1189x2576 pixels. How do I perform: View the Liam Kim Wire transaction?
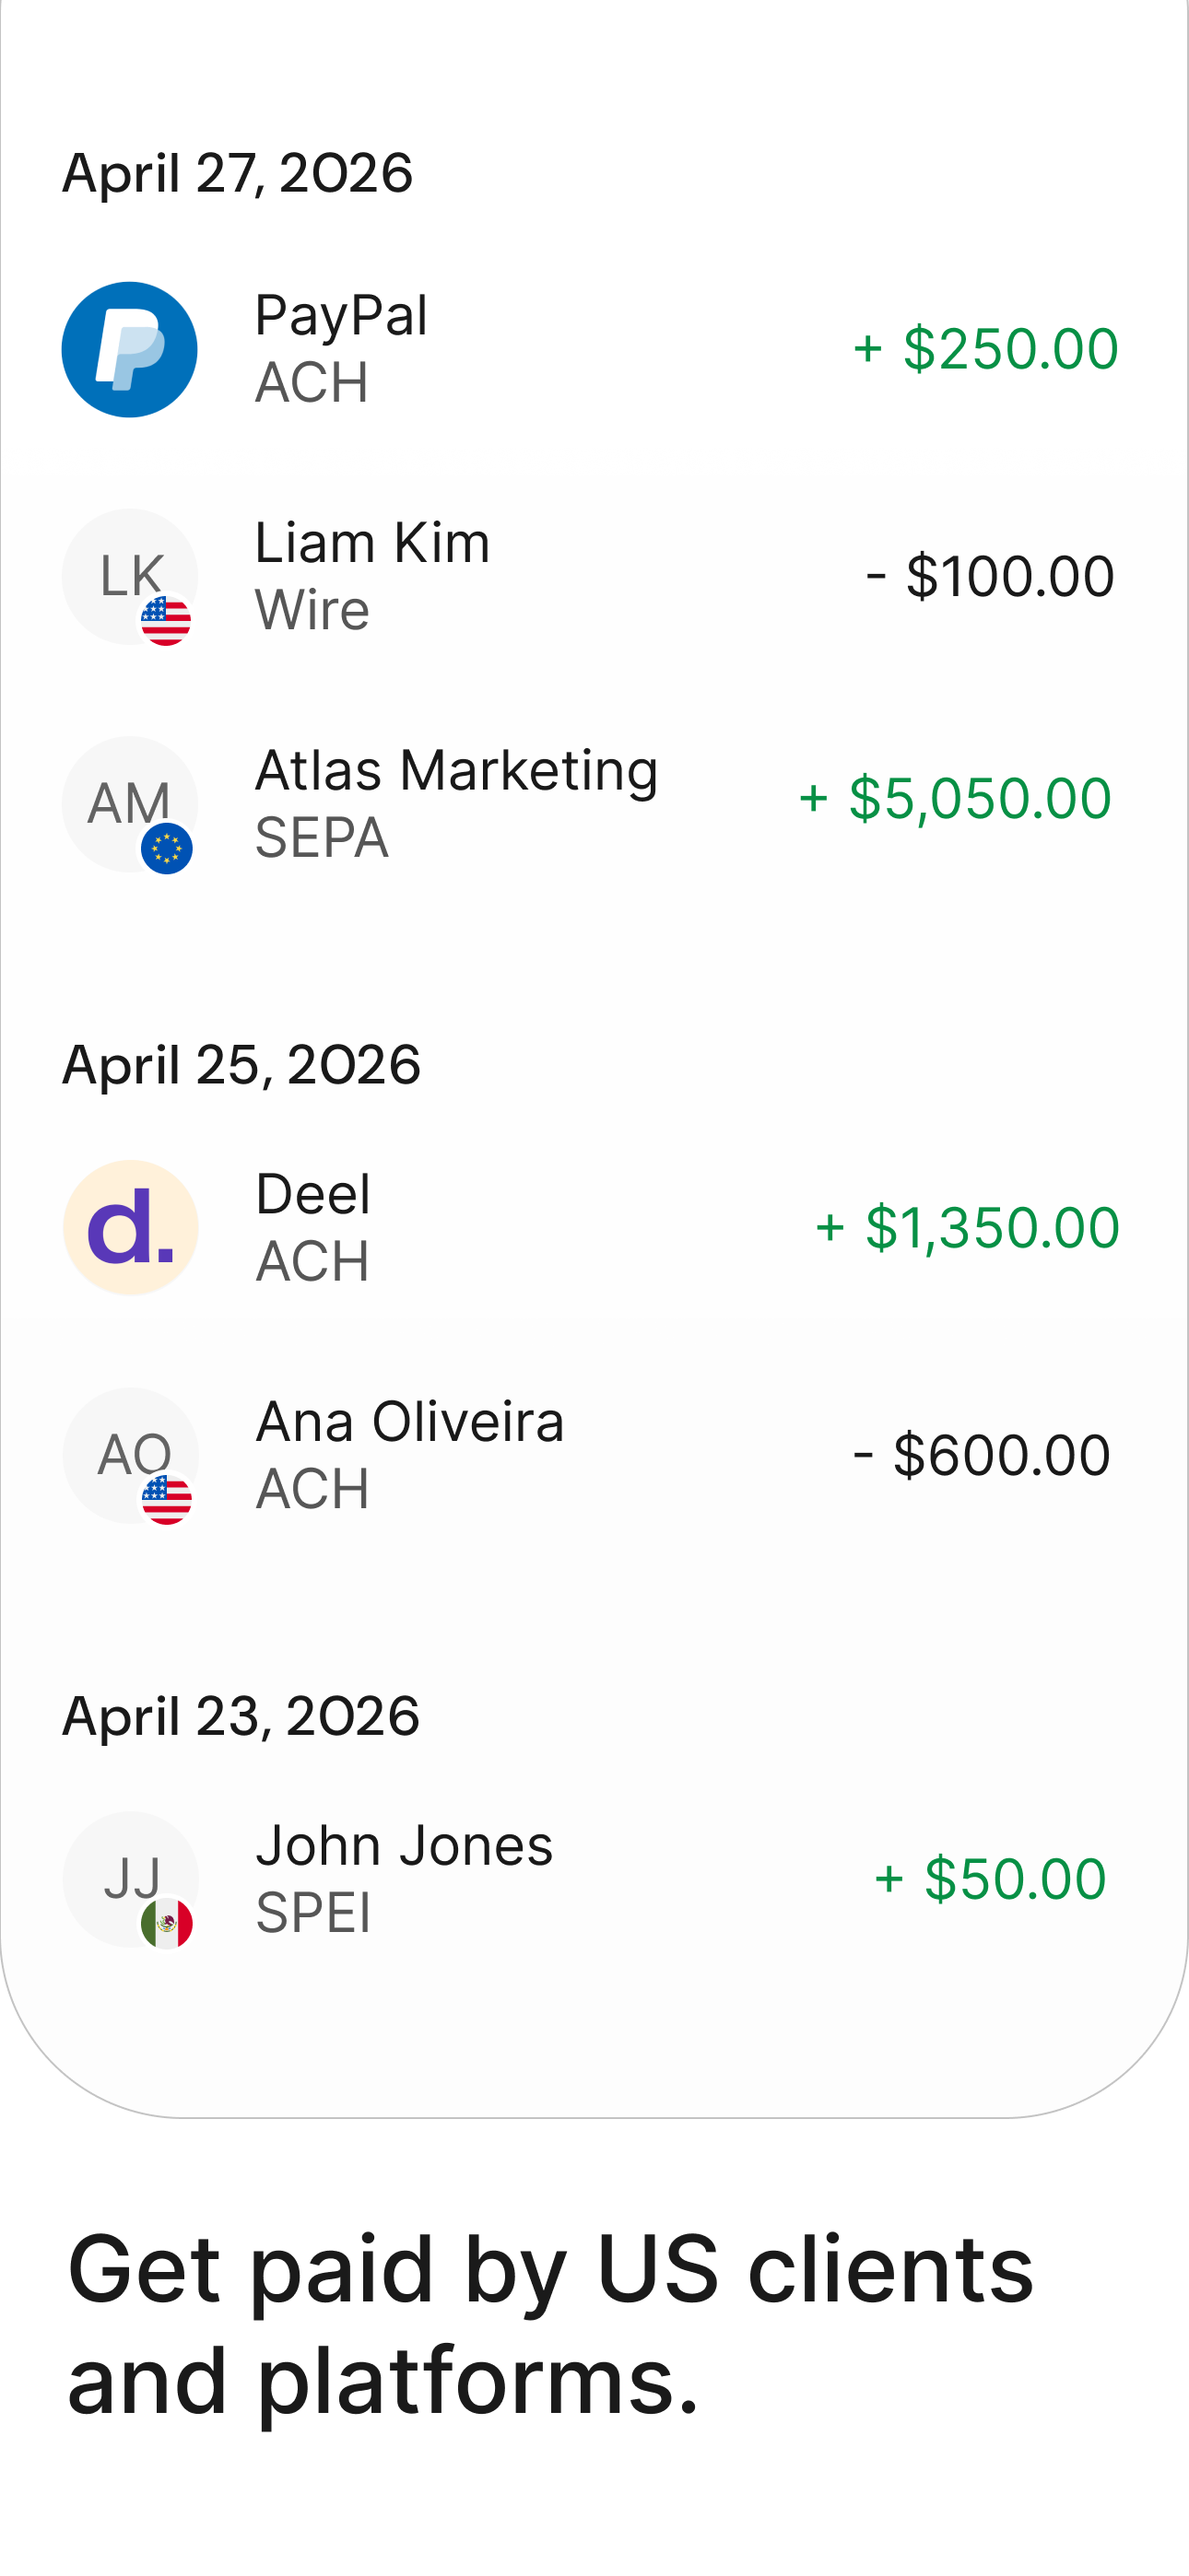click(x=591, y=577)
